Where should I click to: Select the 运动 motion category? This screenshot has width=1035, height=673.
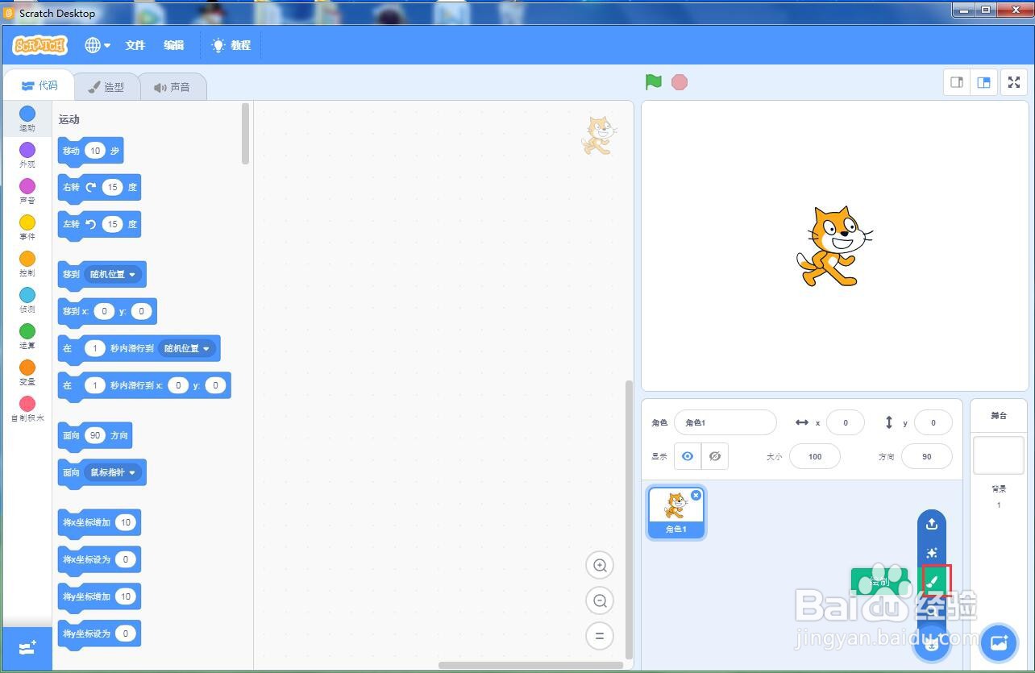[x=27, y=118]
